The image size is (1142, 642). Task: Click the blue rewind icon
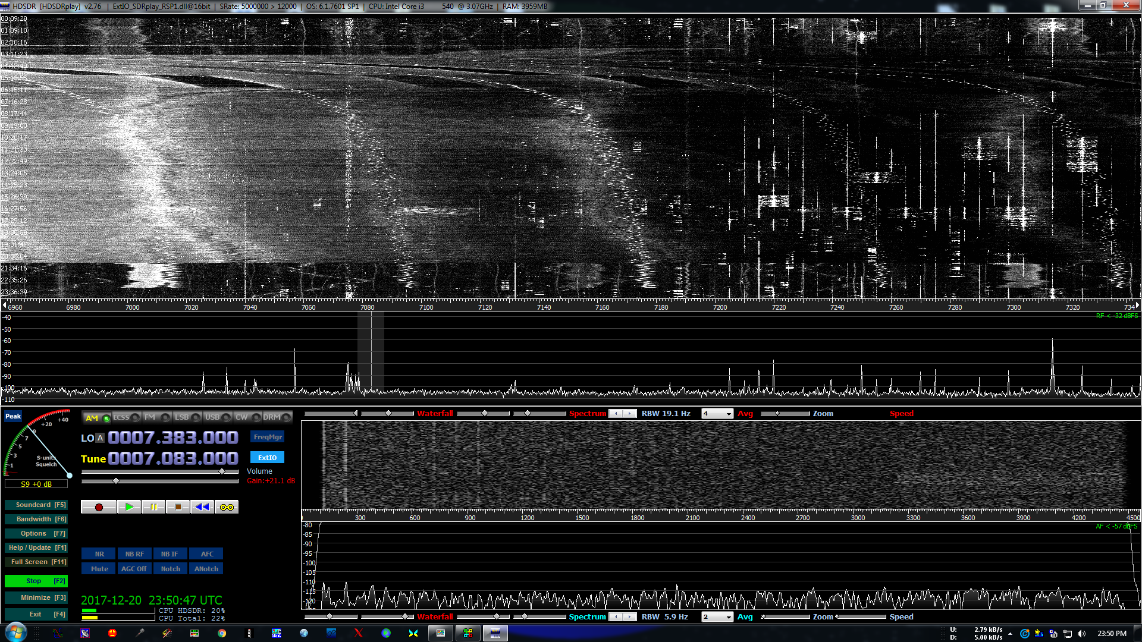point(202,506)
